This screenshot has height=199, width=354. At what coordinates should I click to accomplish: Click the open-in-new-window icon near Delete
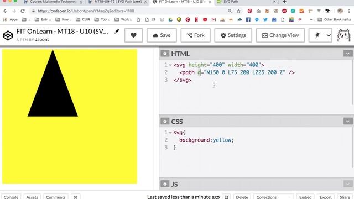pos(226,197)
